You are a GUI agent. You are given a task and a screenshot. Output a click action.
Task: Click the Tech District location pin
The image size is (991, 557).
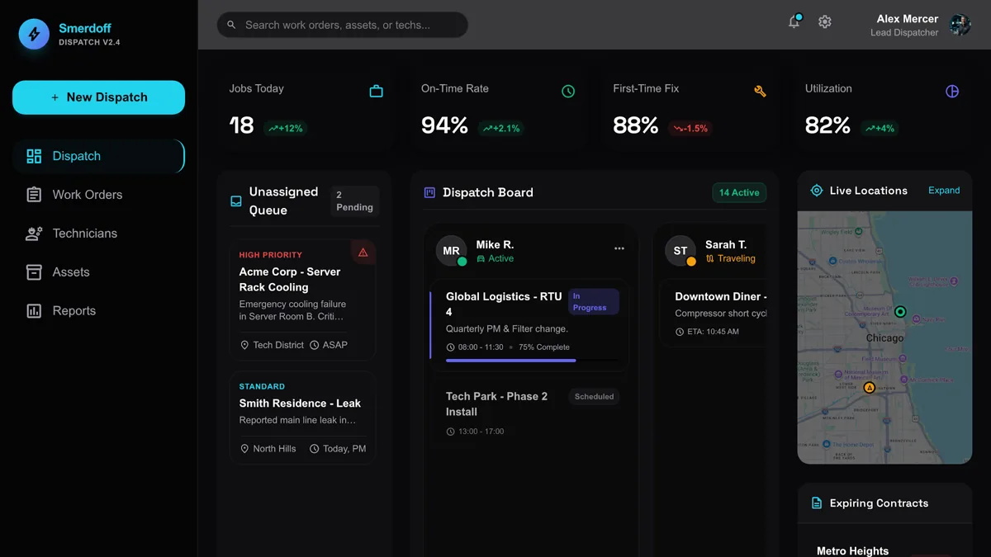(x=244, y=345)
